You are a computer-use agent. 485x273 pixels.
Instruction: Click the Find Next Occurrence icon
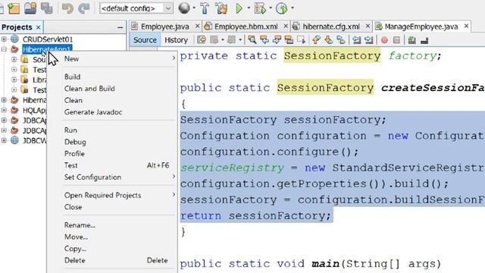(277, 40)
